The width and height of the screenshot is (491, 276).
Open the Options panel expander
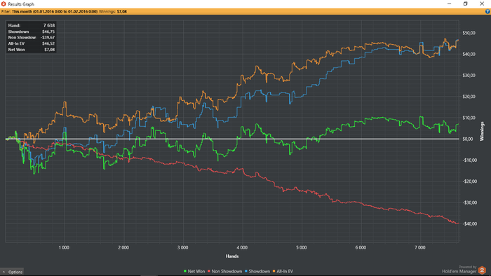pos(12,272)
